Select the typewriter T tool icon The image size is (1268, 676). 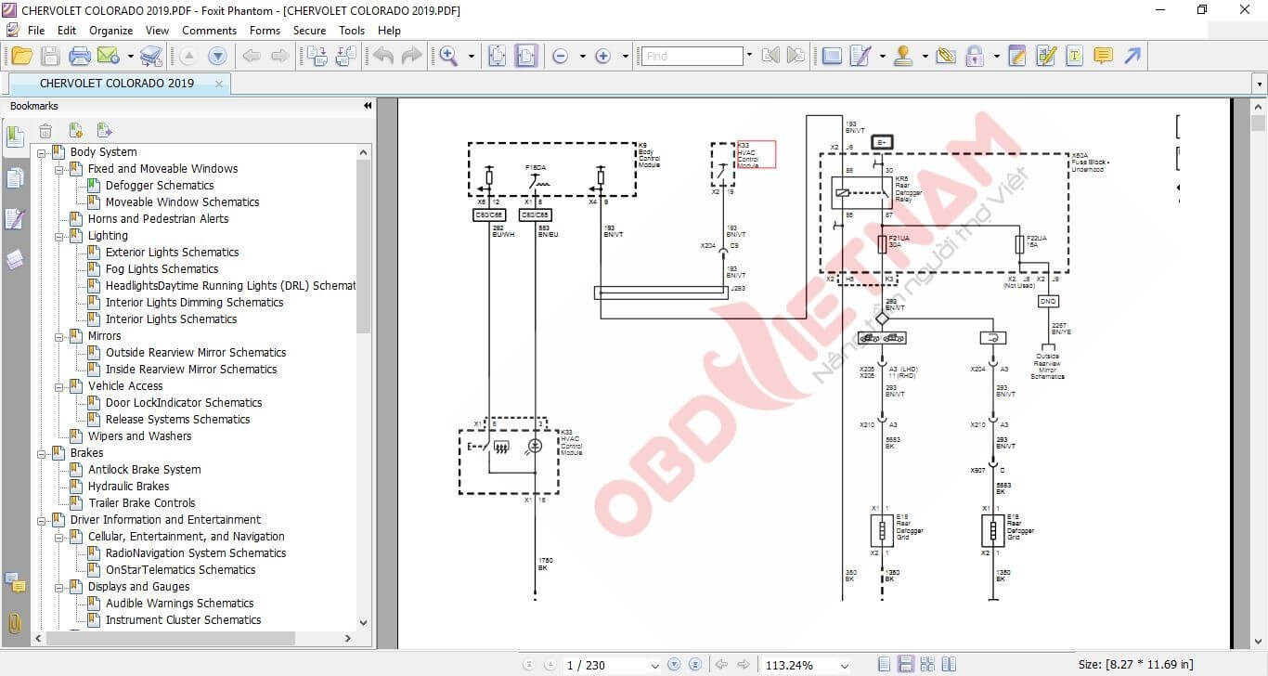[1074, 56]
